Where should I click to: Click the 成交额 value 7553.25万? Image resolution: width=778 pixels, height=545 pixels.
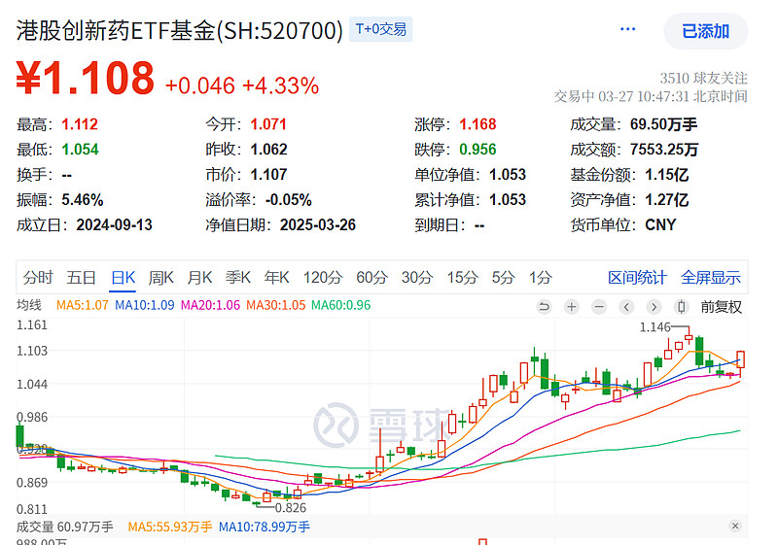(664, 150)
